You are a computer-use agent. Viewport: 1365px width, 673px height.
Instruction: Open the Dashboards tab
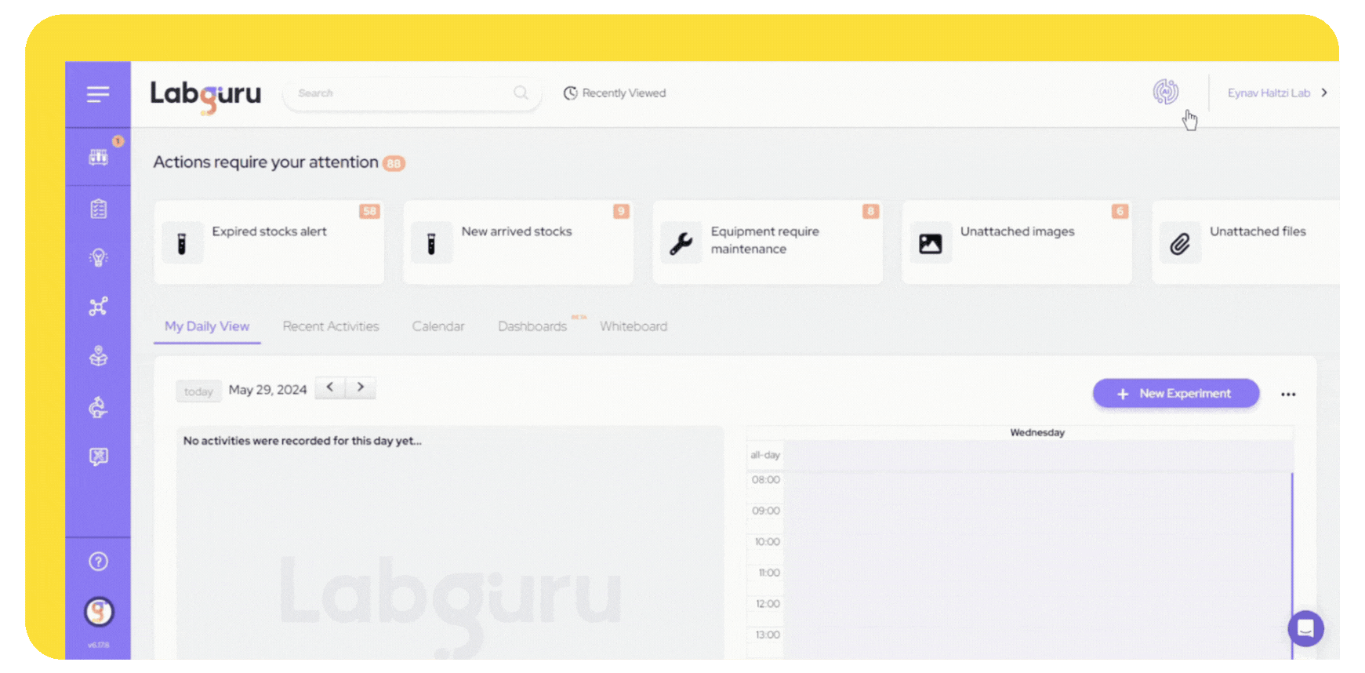pos(532,326)
